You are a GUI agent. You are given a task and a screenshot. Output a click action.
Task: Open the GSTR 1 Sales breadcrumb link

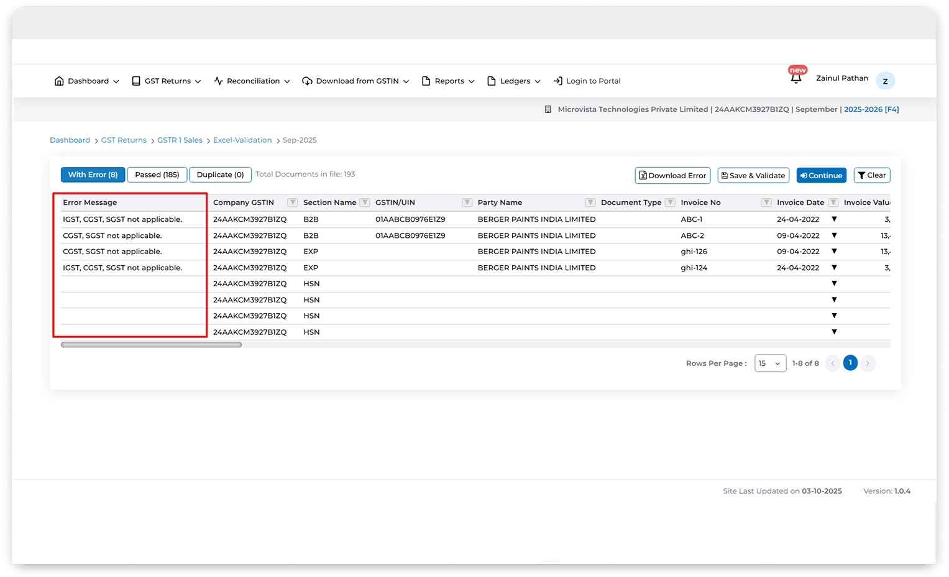click(x=180, y=140)
